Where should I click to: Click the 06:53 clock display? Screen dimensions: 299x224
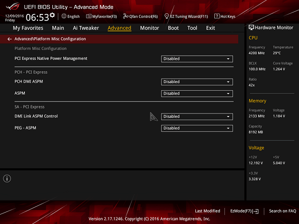click(37, 17)
